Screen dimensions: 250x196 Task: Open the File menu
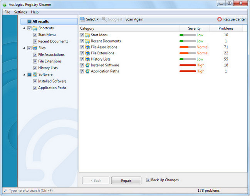click(7, 12)
